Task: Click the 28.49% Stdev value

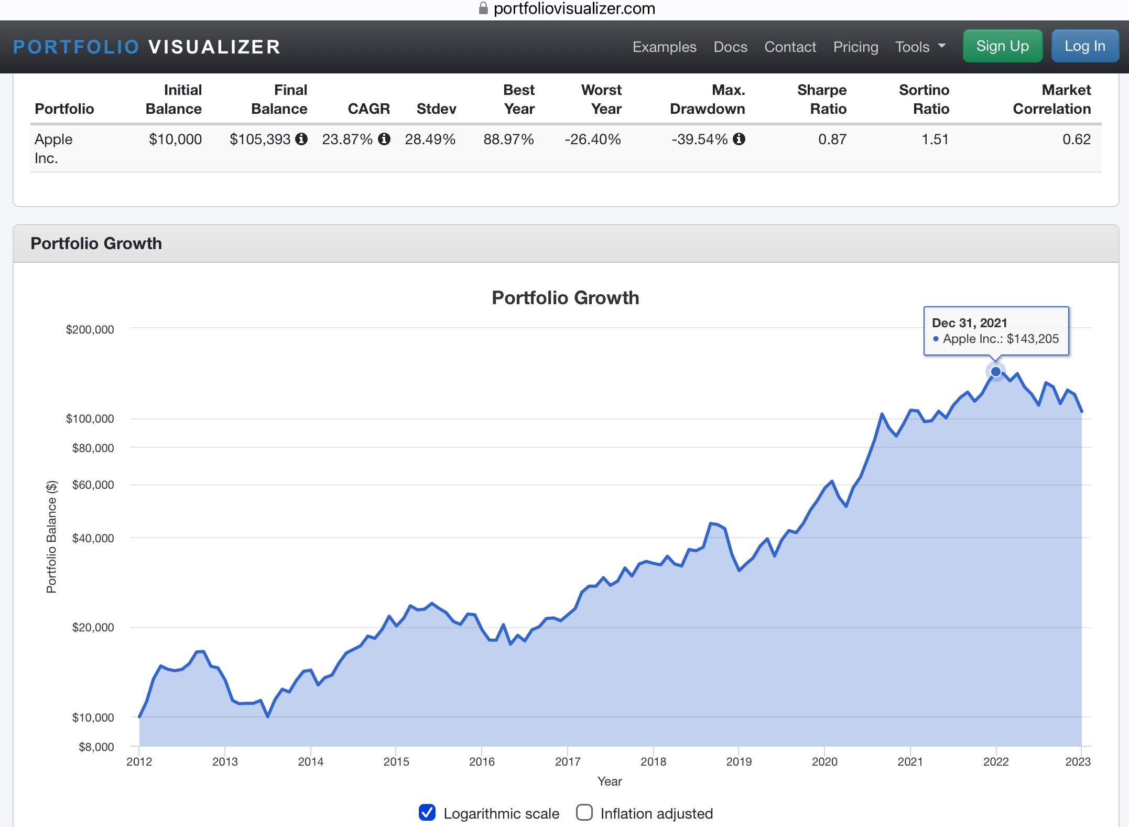Action: [430, 139]
